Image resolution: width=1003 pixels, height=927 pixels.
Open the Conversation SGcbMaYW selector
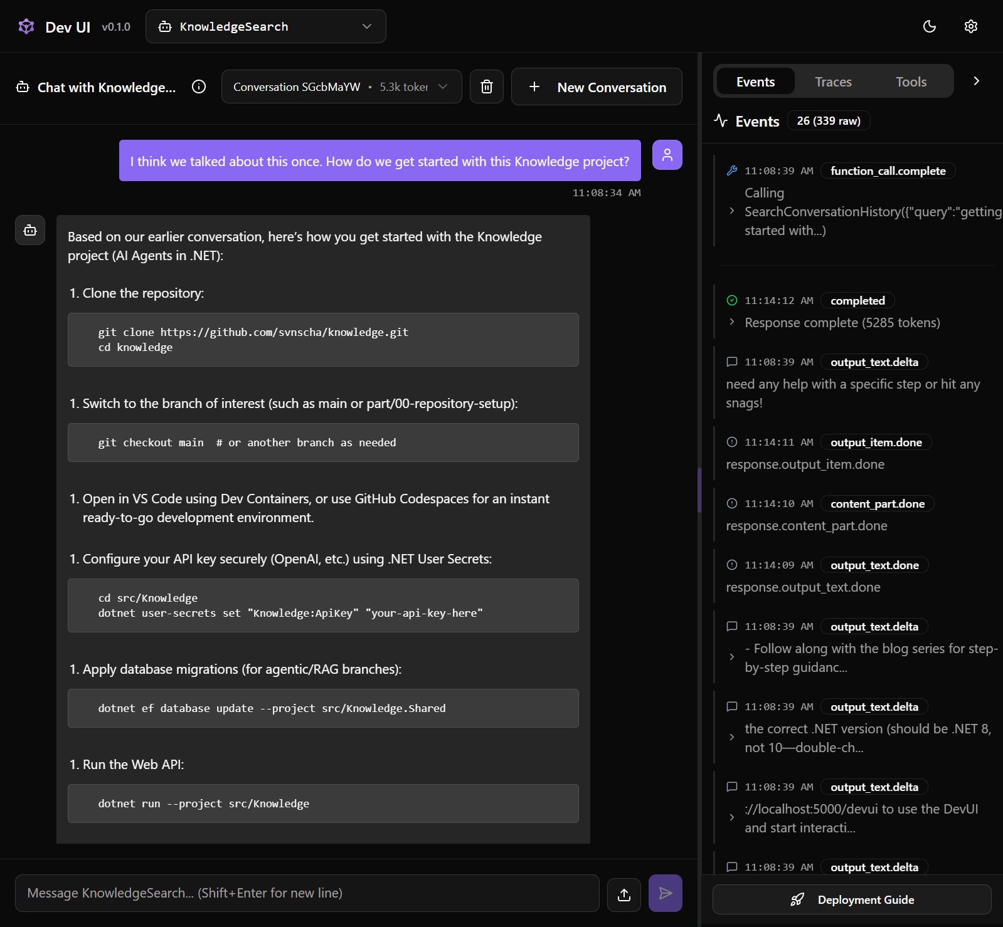(x=341, y=86)
